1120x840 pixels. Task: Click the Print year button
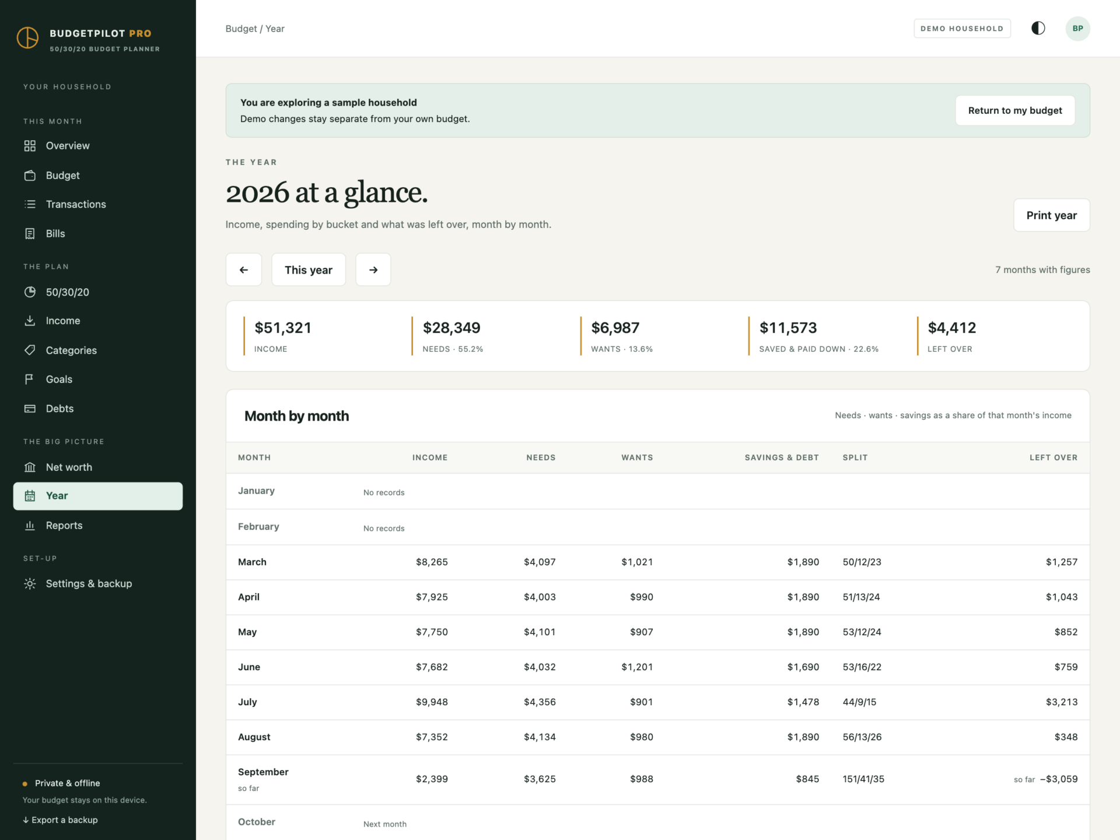1052,215
